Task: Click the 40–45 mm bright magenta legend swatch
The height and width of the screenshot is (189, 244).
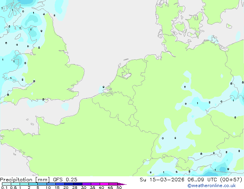Action: (x=104, y=184)
